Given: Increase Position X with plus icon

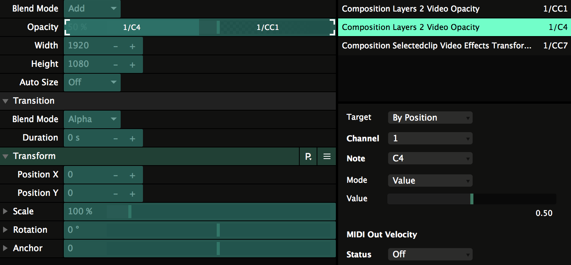Looking at the screenshot, I should tap(133, 175).
